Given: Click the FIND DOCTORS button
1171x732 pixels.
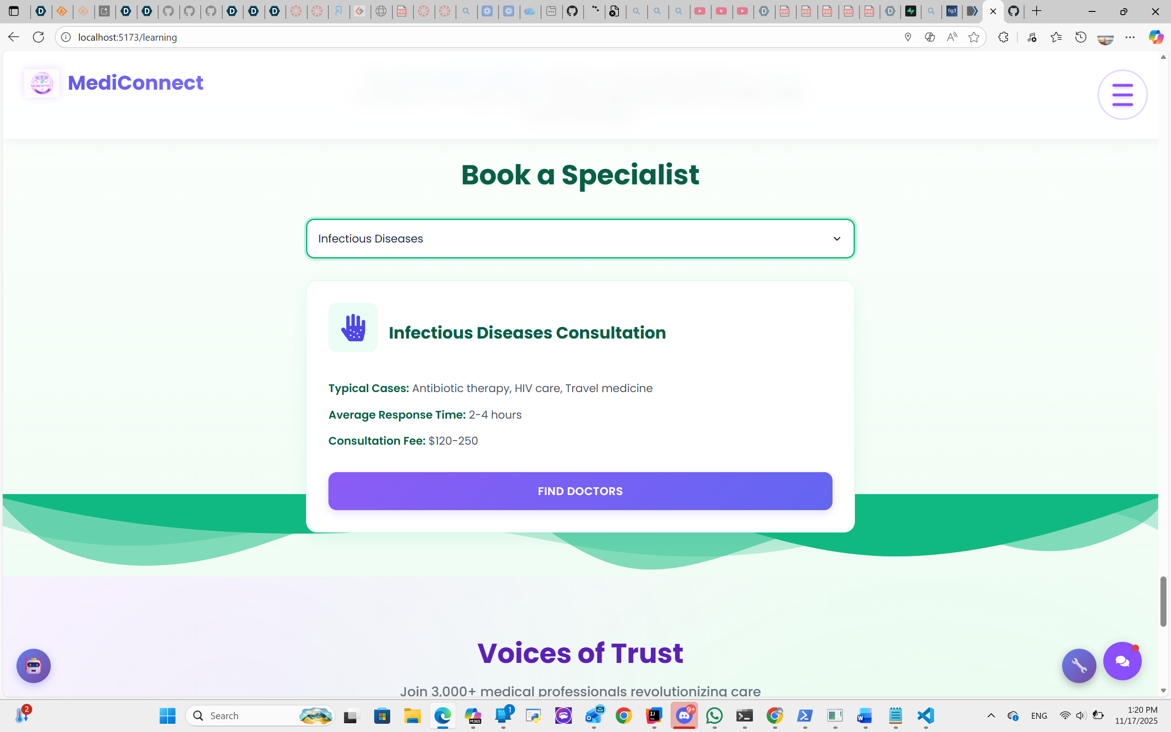Looking at the screenshot, I should click(x=580, y=491).
